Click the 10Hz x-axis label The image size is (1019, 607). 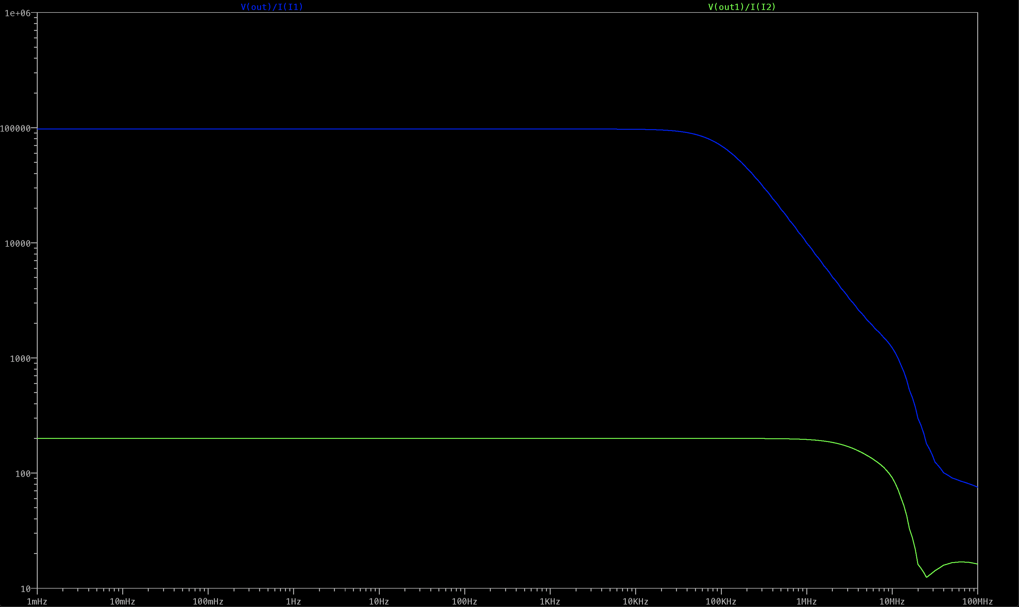(x=379, y=602)
